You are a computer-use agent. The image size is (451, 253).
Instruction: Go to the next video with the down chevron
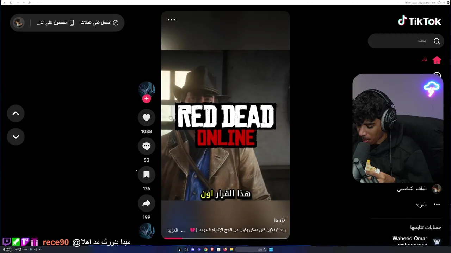(x=16, y=137)
